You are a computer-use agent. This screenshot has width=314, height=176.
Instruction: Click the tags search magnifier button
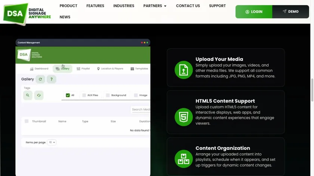28,95
